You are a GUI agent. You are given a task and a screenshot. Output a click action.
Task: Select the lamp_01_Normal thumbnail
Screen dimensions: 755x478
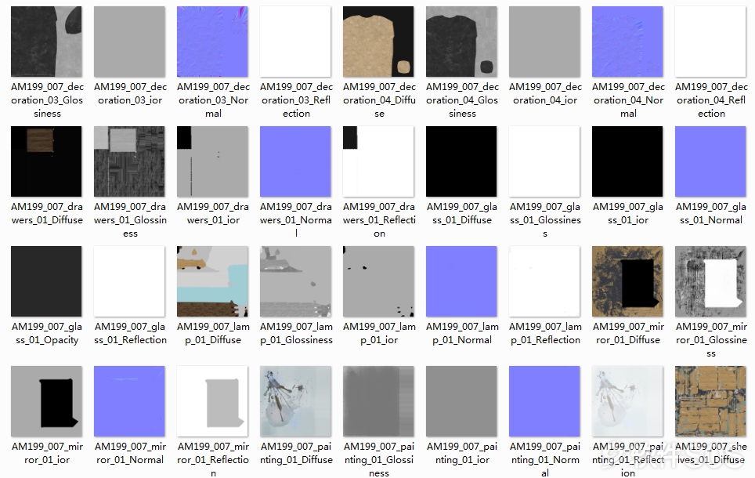[x=461, y=281]
